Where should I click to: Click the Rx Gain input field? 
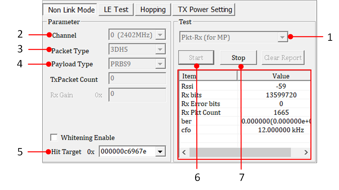point(137,95)
